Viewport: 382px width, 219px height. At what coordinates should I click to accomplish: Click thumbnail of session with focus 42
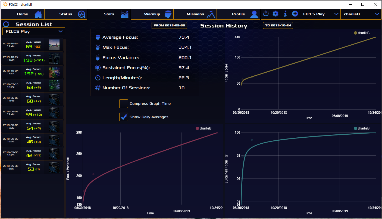pos(54,154)
